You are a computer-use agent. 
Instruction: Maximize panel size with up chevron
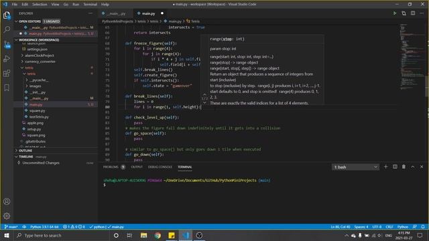(413, 167)
